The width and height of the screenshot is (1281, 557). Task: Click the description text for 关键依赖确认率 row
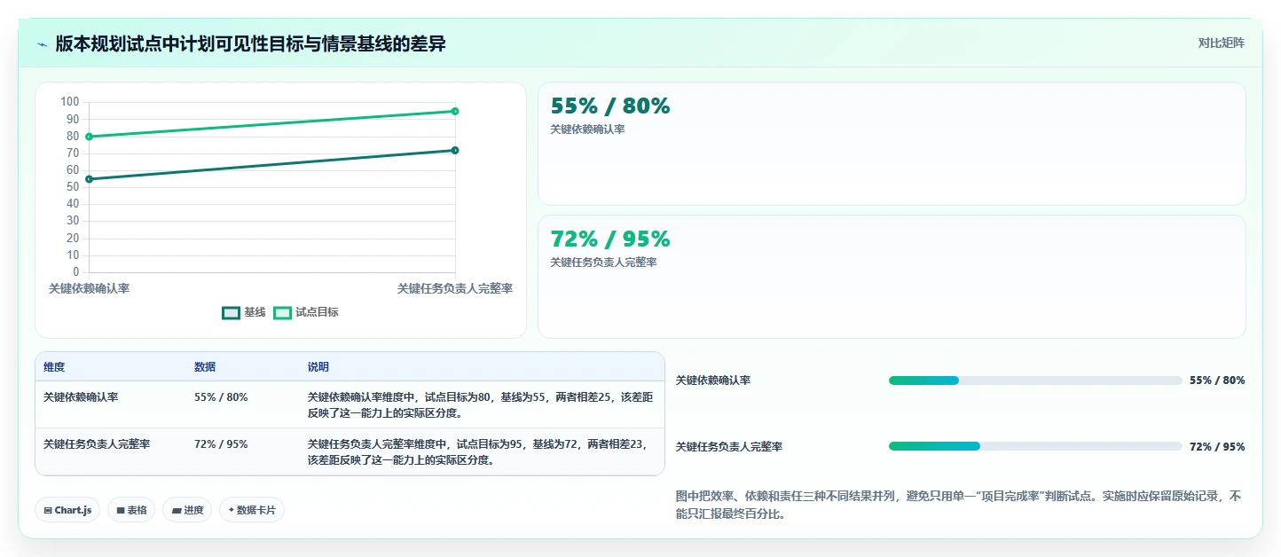pyautogui.click(x=481, y=405)
